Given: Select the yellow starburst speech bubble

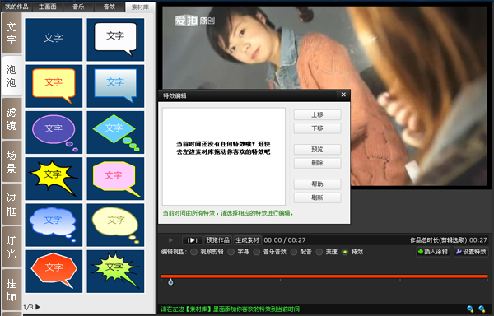Looking at the screenshot, I should [x=54, y=179].
